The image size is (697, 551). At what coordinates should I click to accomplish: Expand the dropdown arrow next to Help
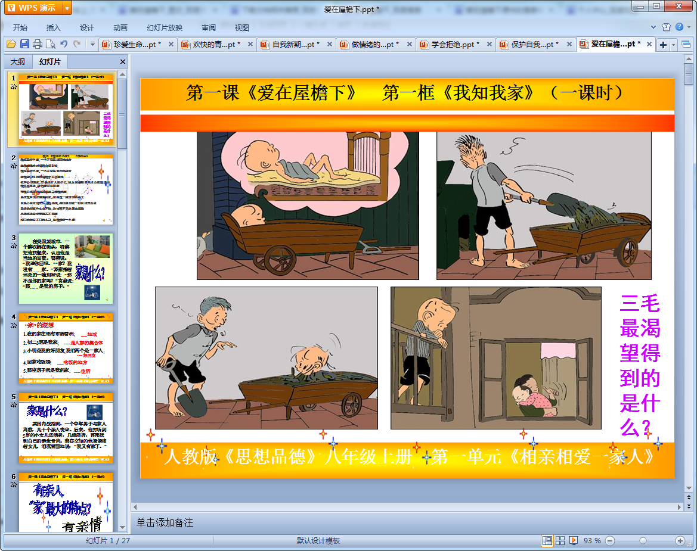click(x=689, y=27)
